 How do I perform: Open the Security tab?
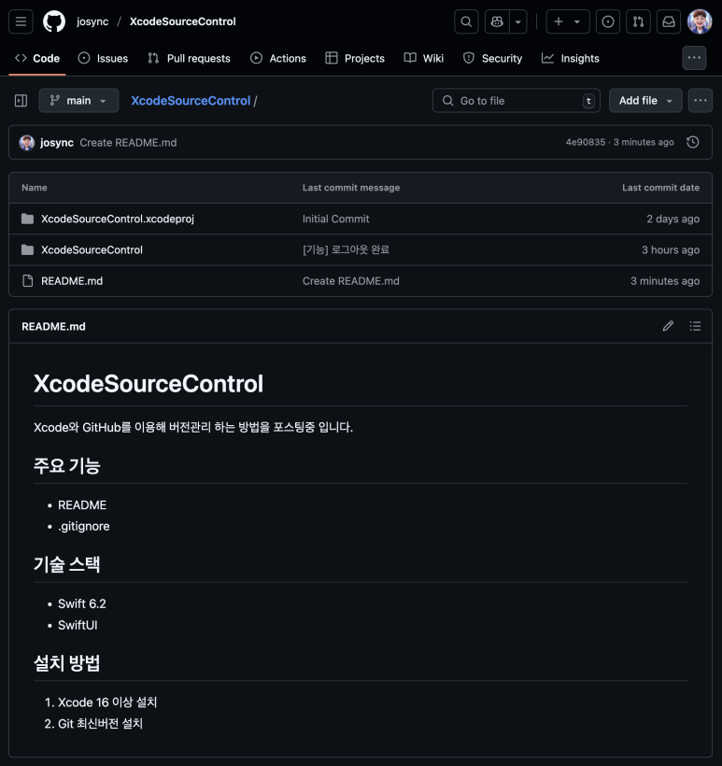[x=493, y=58]
